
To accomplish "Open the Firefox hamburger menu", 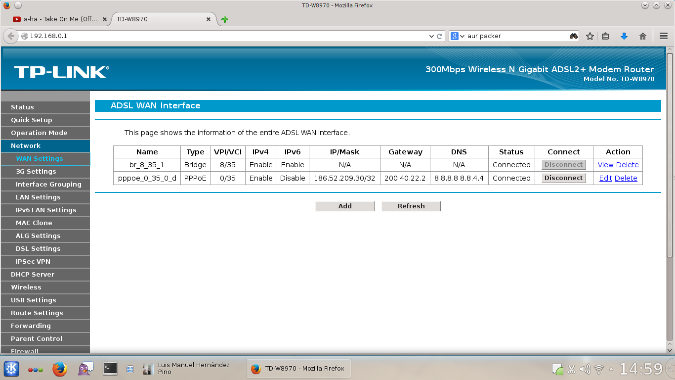I will [x=664, y=36].
